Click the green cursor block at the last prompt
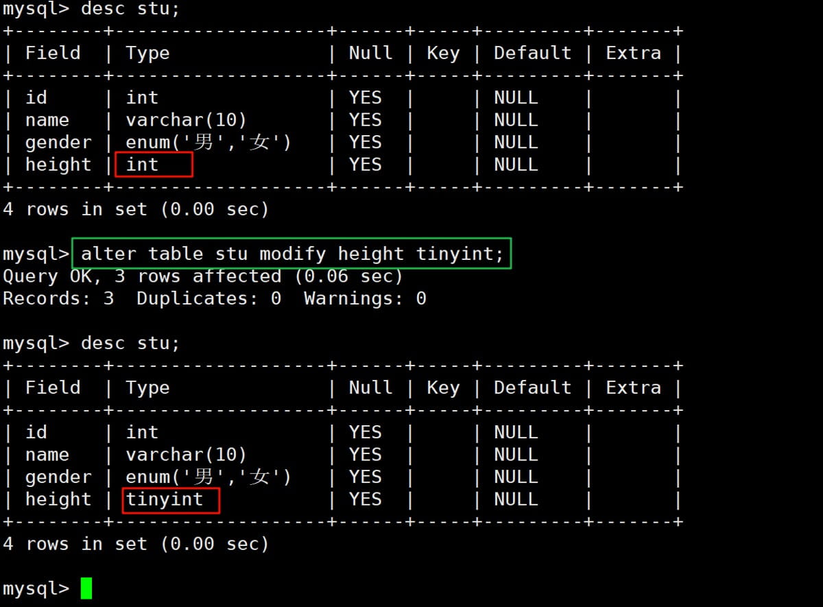This screenshot has width=823, height=607. click(x=86, y=588)
